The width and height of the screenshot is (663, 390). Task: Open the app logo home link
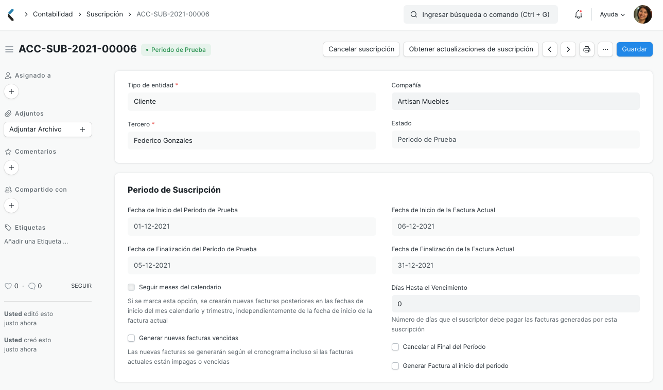click(11, 14)
